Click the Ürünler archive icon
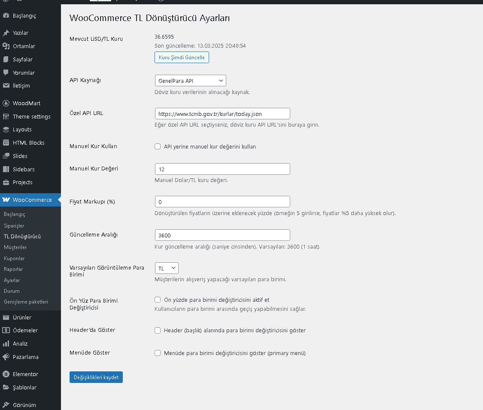Viewport: 483px width, 410px height. coord(6,317)
